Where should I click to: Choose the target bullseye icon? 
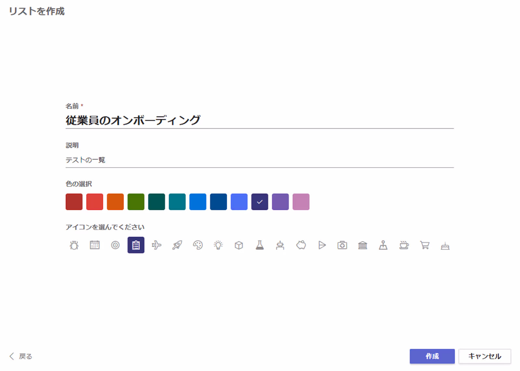coord(115,245)
